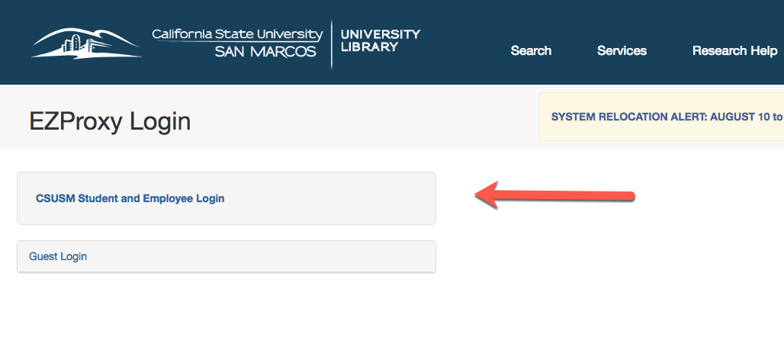Open the Services menu
The height and width of the screenshot is (341, 784).
(x=622, y=50)
